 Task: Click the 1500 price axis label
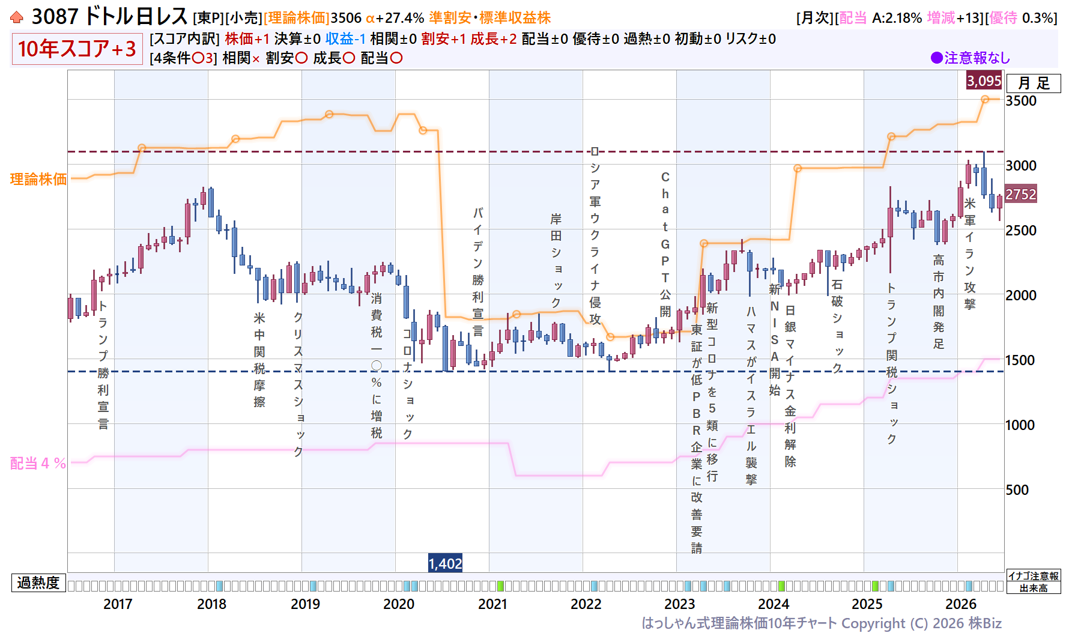(1021, 360)
